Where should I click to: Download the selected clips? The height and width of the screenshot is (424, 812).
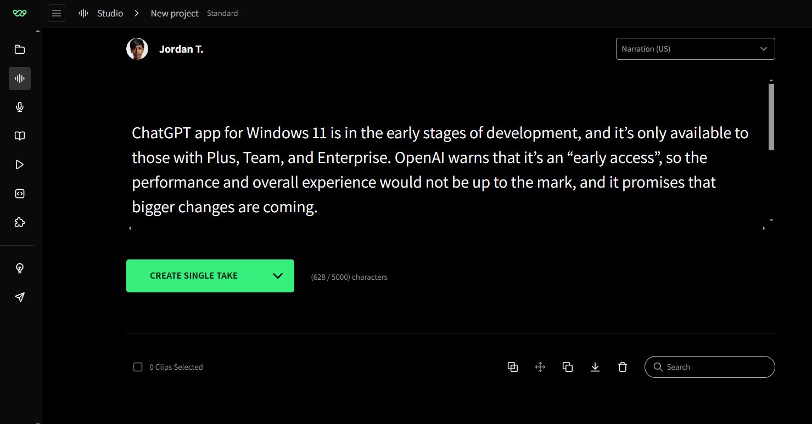point(595,367)
